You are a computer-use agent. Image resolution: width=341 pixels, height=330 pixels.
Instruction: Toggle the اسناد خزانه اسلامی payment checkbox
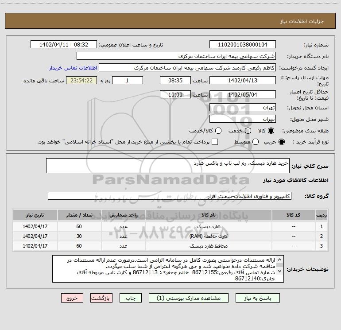click(x=215, y=142)
